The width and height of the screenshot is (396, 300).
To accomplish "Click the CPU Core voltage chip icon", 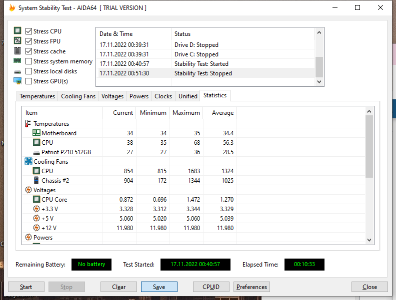I will click(36, 199).
